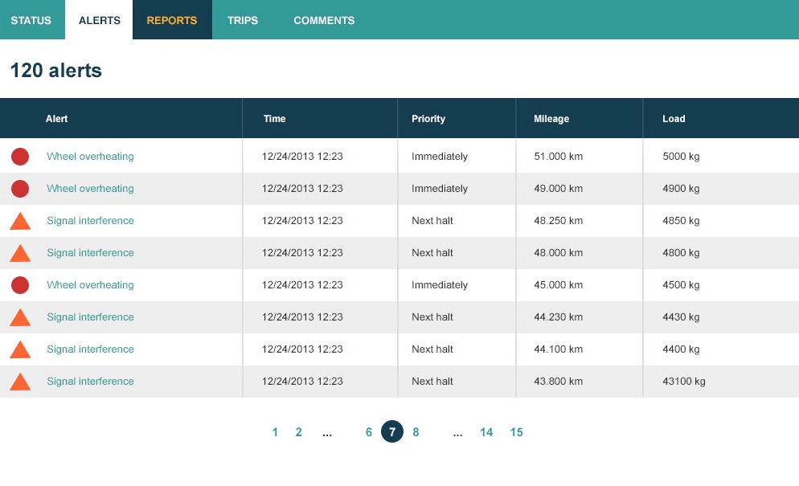The image size is (799, 486).
Task: Open Signal interference alert at 48.250 km
Action: (90, 221)
